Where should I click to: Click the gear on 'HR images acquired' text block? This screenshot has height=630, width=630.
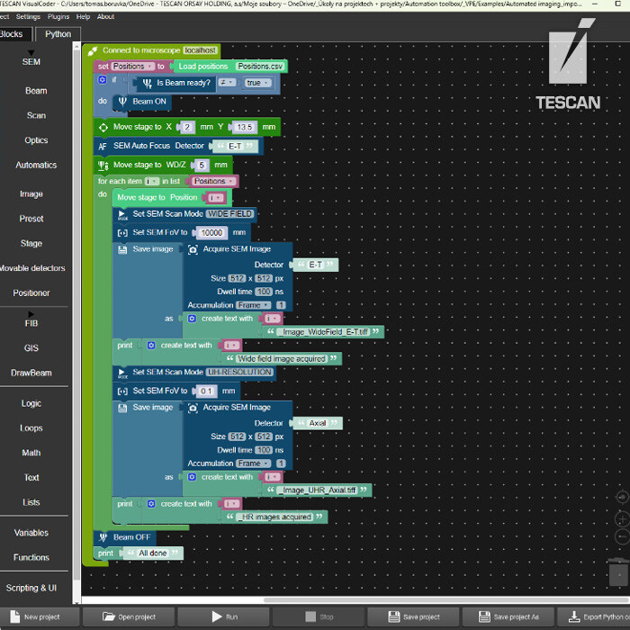(150, 504)
